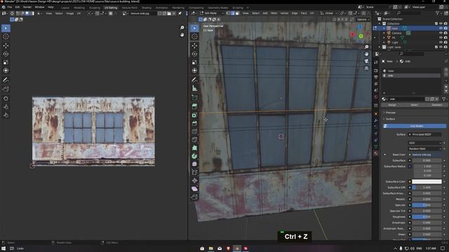Choose the Move tool in UV editor
Viewport: 449px width, 252px height.
point(6,45)
